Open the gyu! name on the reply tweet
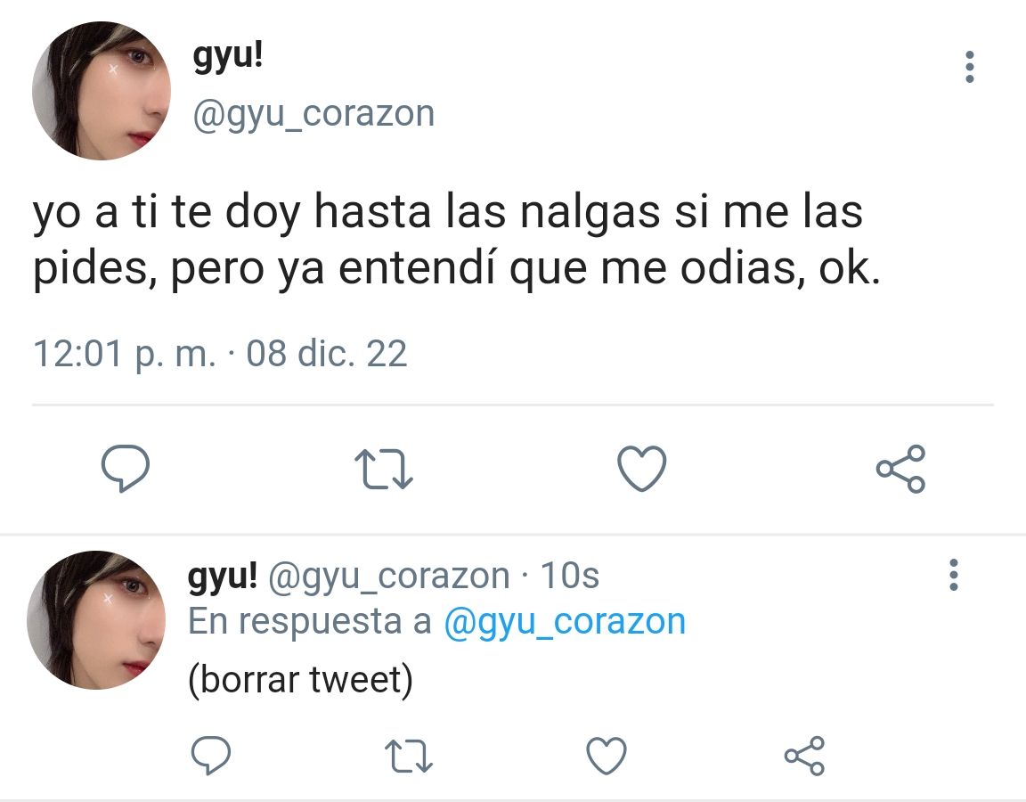Screen dimensions: 1026x802 click(x=223, y=577)
